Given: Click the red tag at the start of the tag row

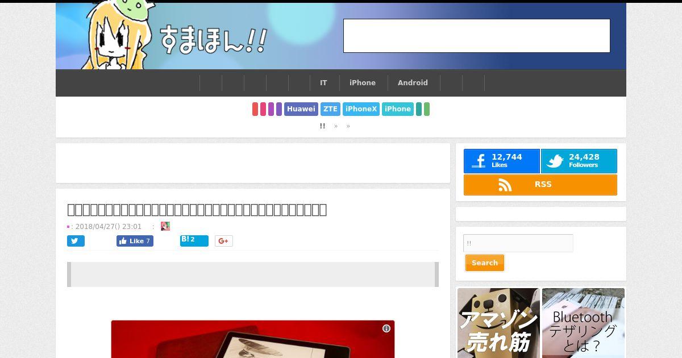Looking at the screenshot, I should [x=255, y=109].
